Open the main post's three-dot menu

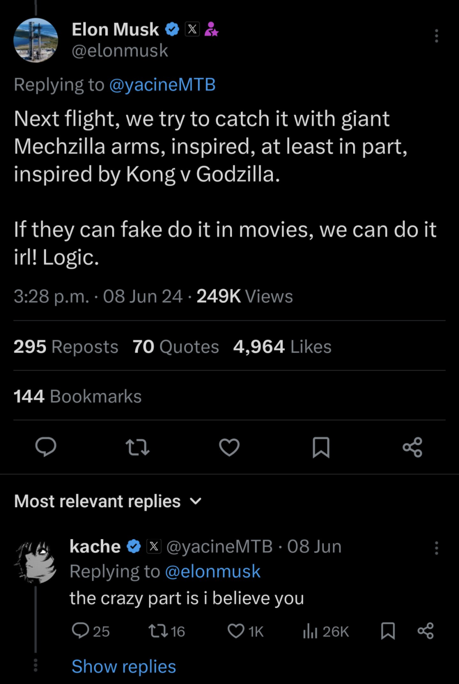[x=436, y=36]
